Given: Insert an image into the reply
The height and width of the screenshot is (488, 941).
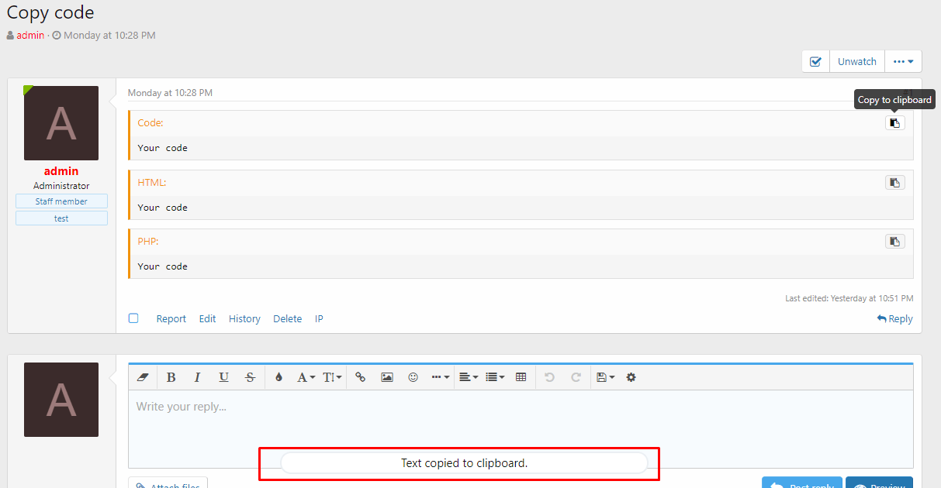Looking at the screenshot, I should [x=387, y=377].
